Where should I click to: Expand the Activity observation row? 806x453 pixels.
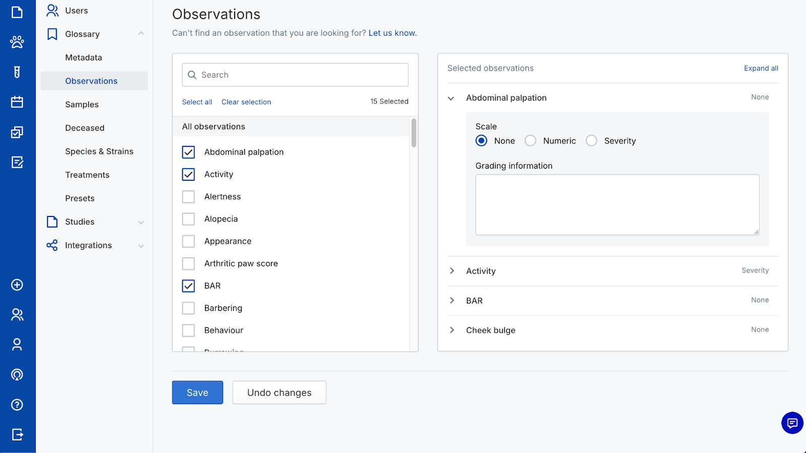pos(452,271)
